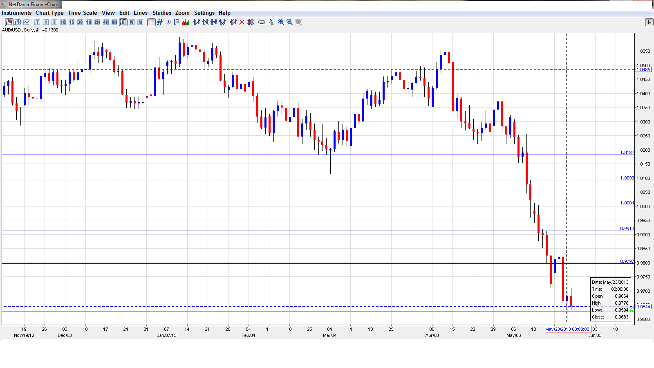Zoom in on the chart
This screenshot has width=654, height=368.
coord(281,22)
